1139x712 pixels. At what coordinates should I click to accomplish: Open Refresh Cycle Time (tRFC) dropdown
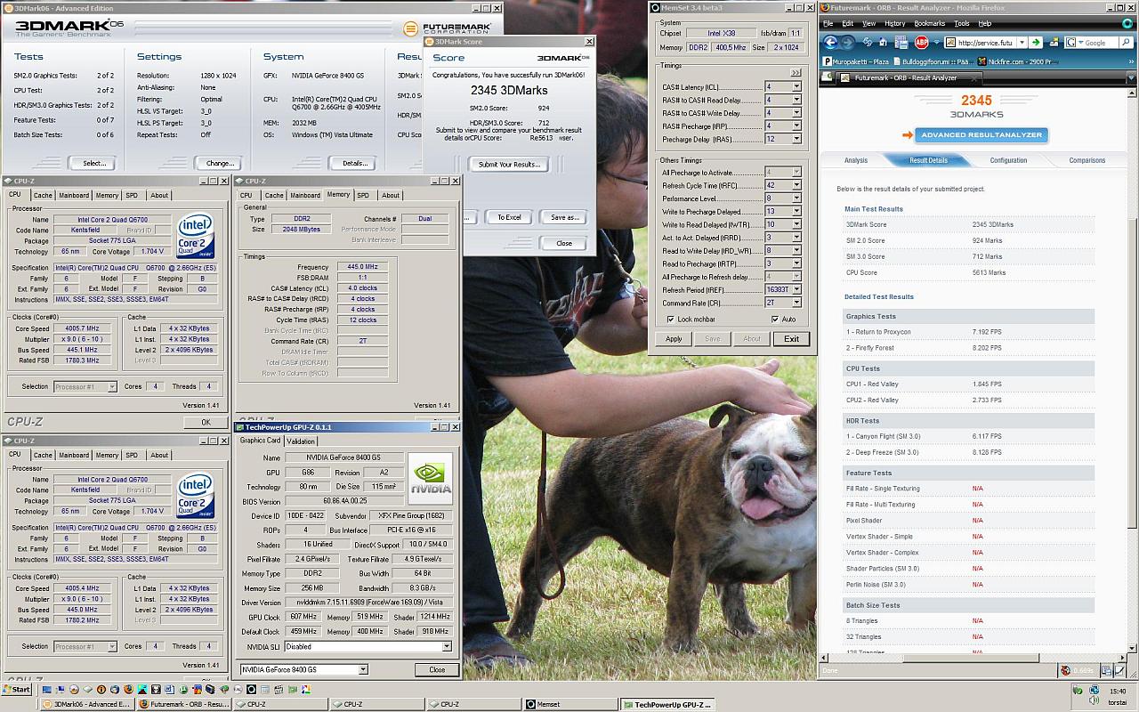(796, 185)
